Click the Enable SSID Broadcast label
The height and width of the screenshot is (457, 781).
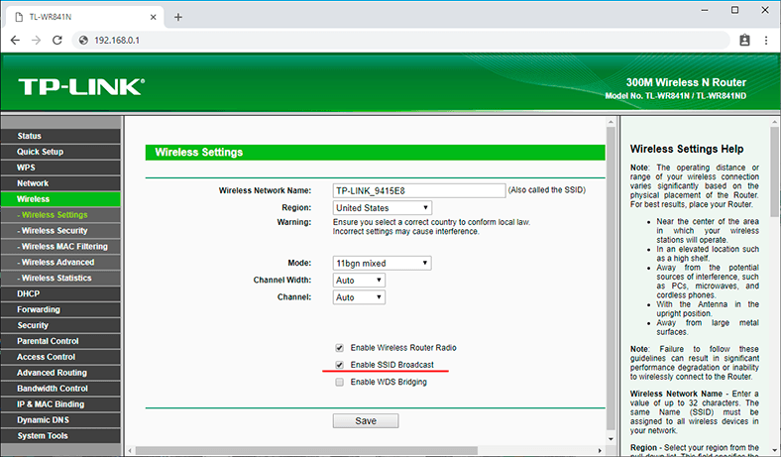[x=392, y=365]
